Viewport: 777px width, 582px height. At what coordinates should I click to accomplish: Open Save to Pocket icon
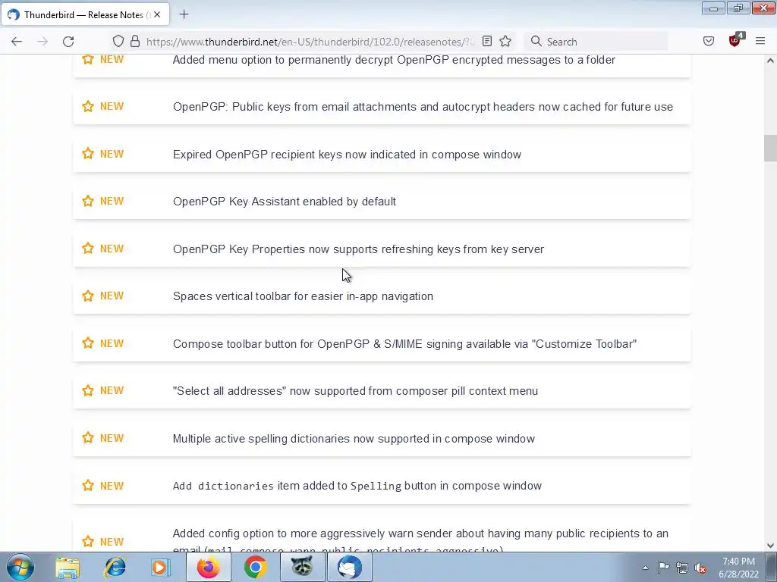(x=709, y=42)
